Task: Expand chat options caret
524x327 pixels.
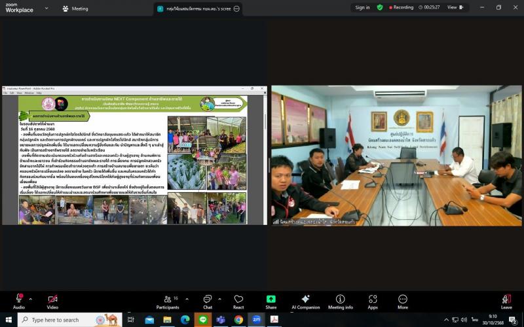Action: (x=219, y=300)
